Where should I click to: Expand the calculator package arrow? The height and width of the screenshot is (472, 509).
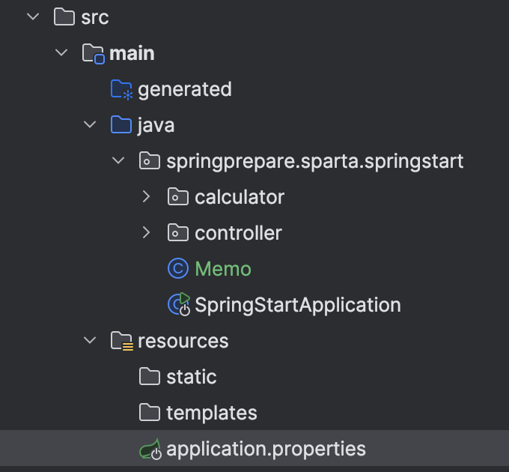pyautogui.click(x=147, y=197)
